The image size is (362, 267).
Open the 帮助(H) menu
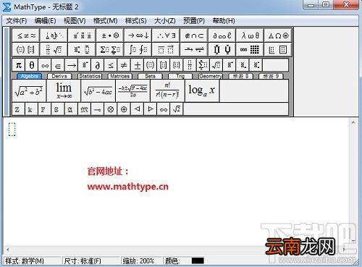224,21
